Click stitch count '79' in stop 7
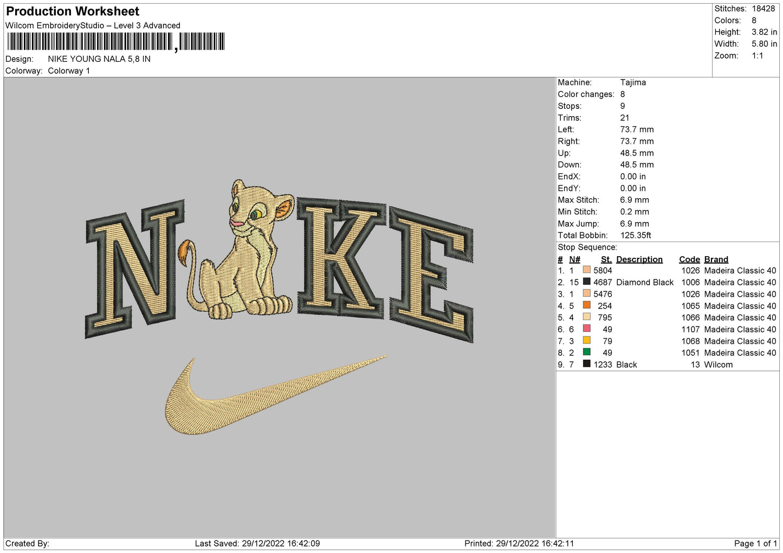The width and height of the screenshot is (783, 553). (x=607, y=341)
